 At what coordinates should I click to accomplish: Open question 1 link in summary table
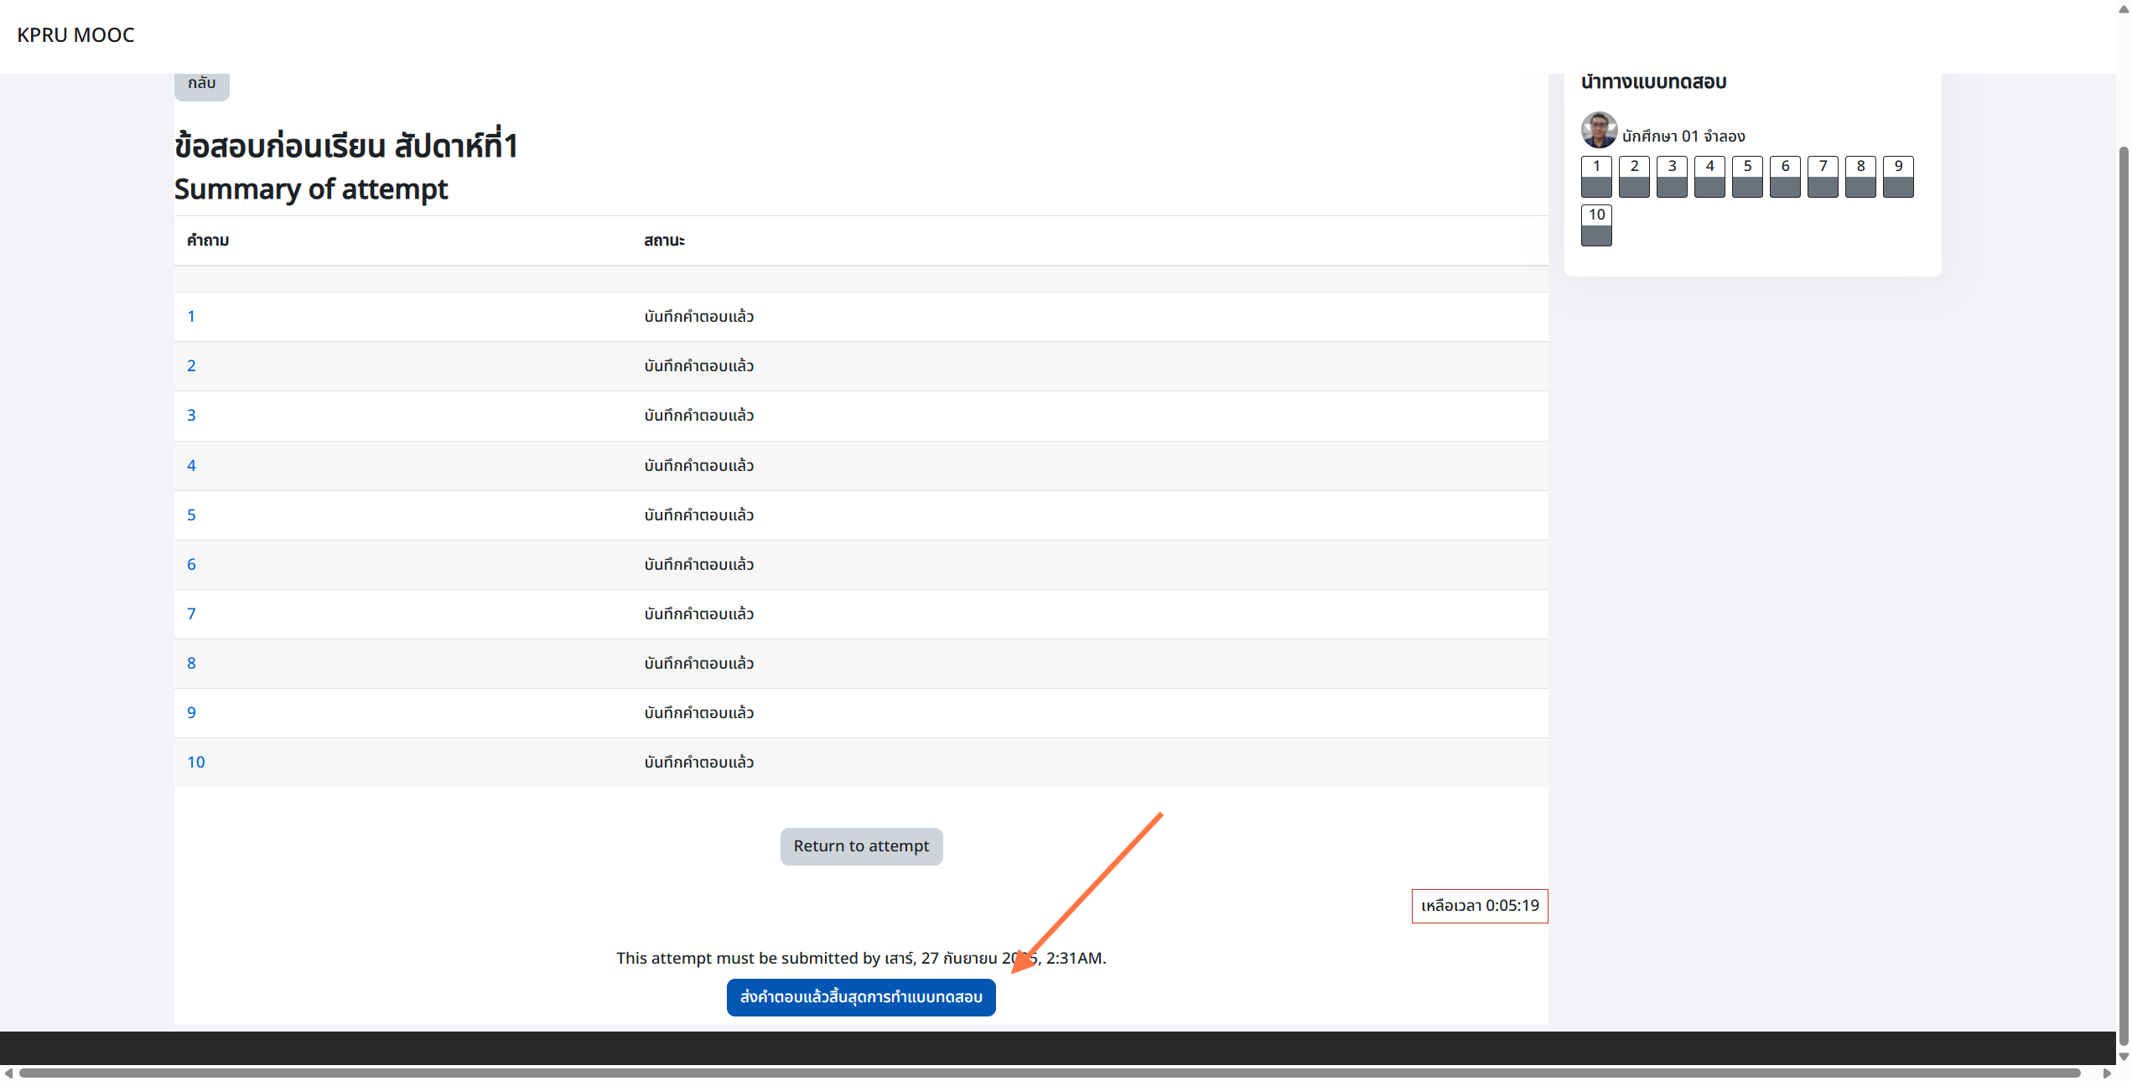pos(191,317)
